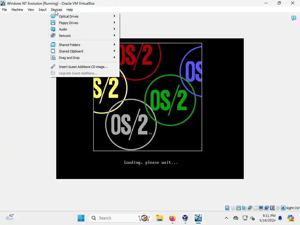This screenshot has width=300, height=225.
Task: Click the muted volume tray icon
Action: 252,218
